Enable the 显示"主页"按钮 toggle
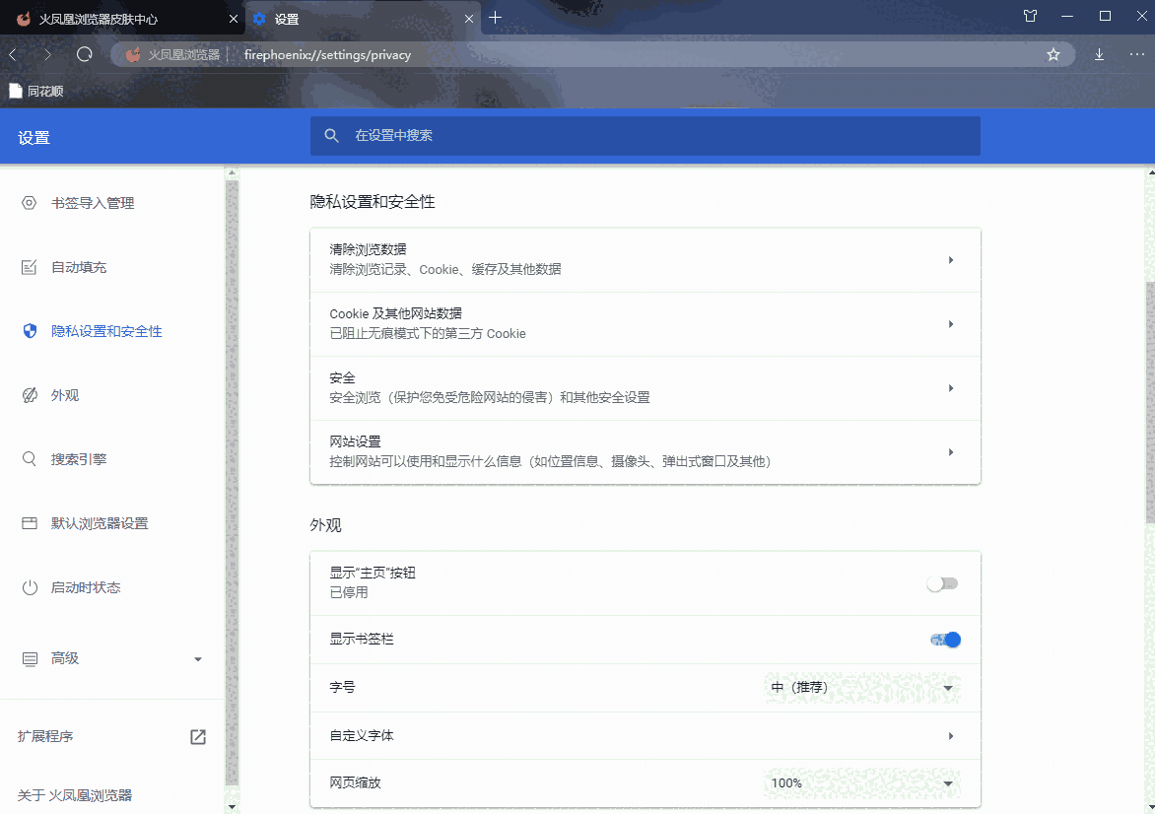 click(x=941, y=583)
